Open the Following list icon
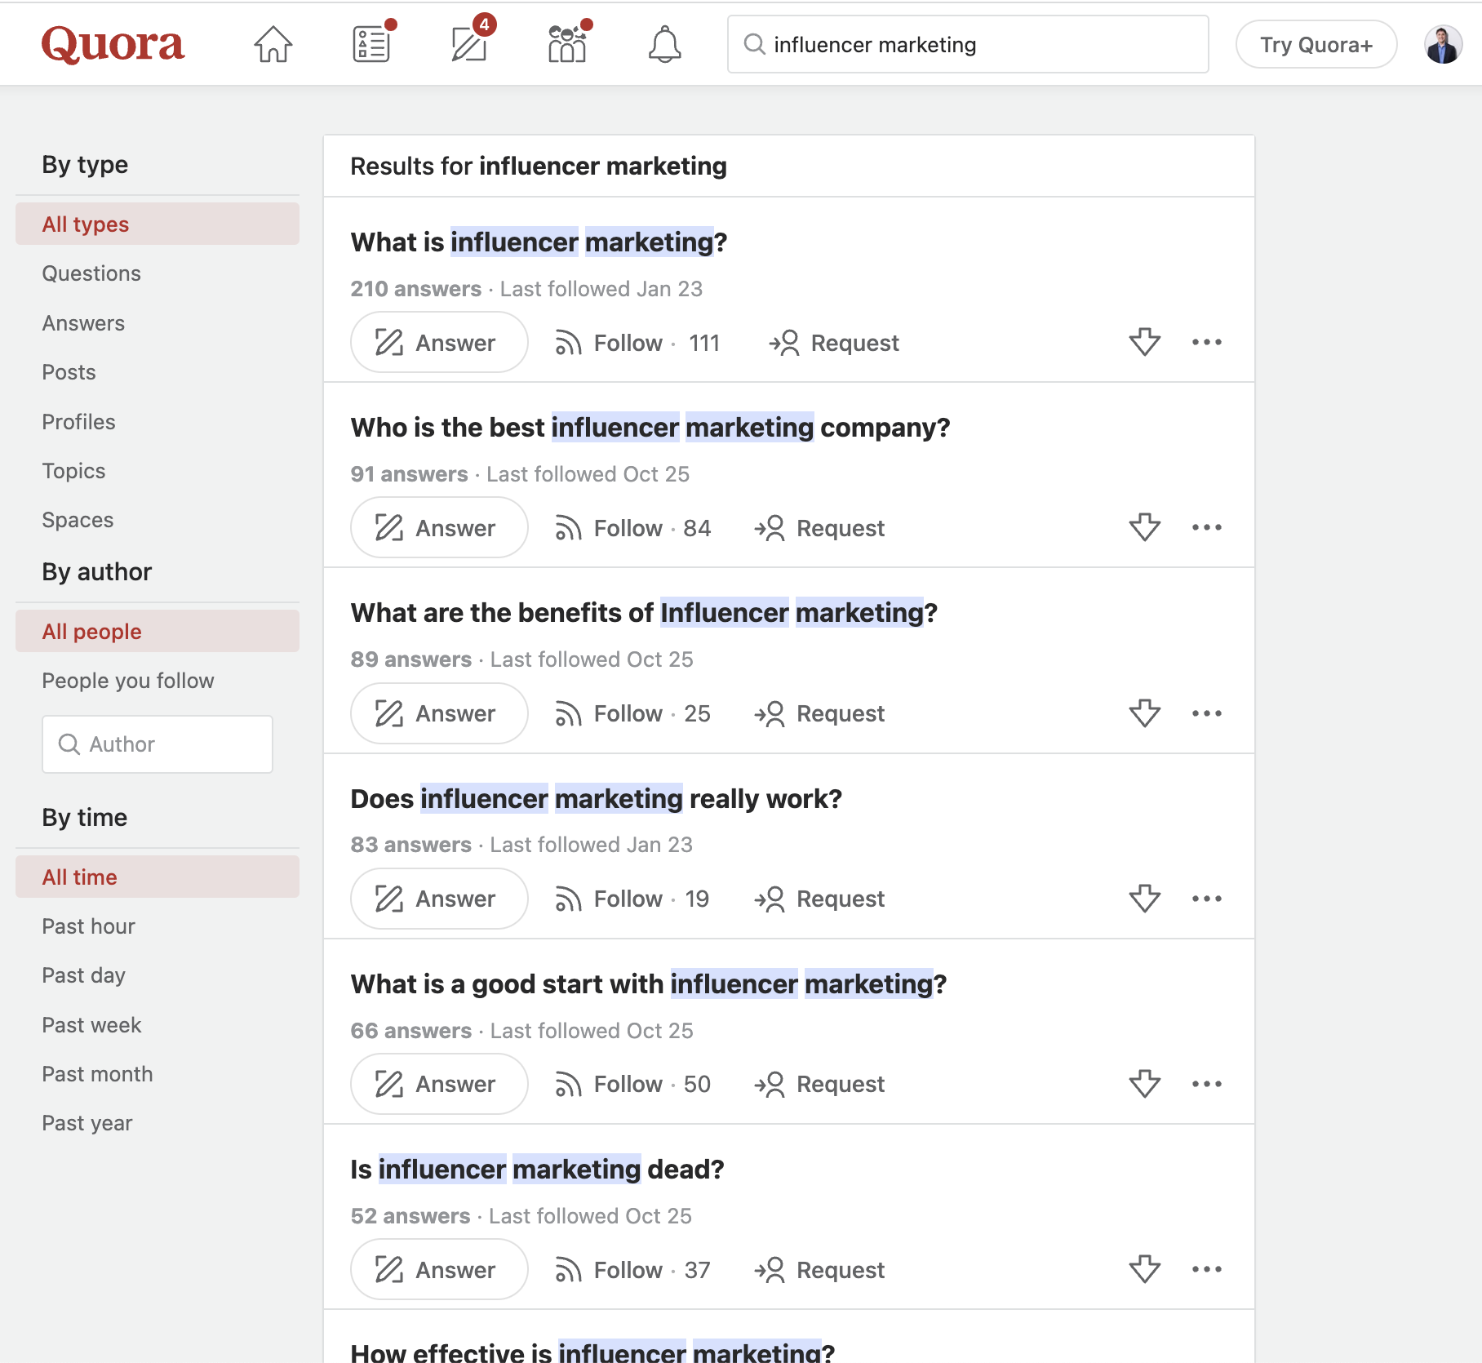1482x1363 pixels. pyautogui.click(x=371, y=44)
